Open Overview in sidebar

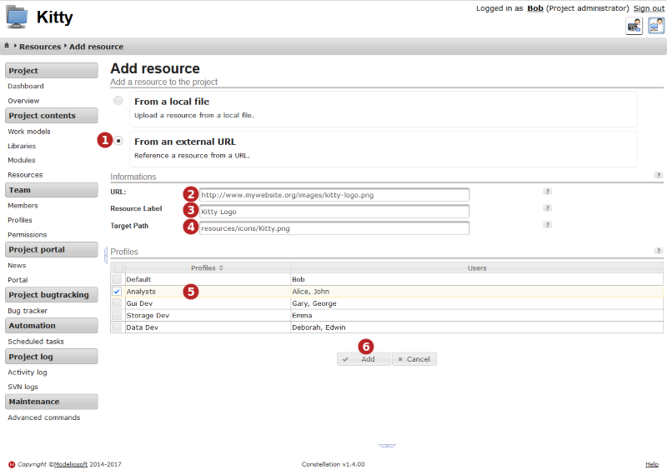pos(23,101)
